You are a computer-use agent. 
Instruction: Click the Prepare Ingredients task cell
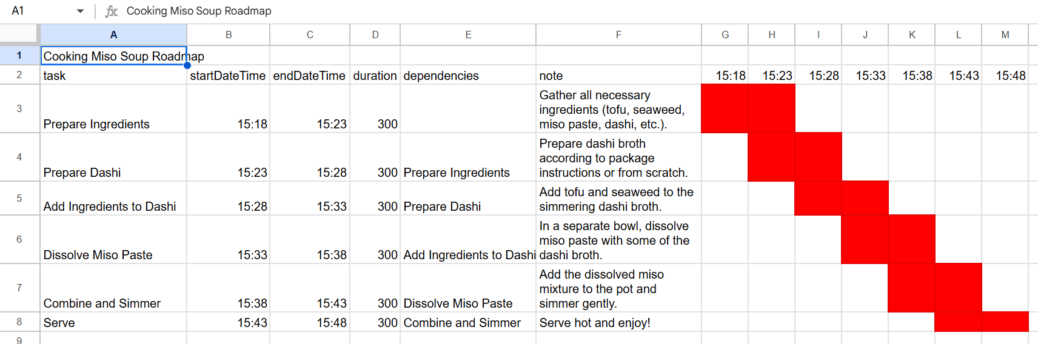pos(113,108)
